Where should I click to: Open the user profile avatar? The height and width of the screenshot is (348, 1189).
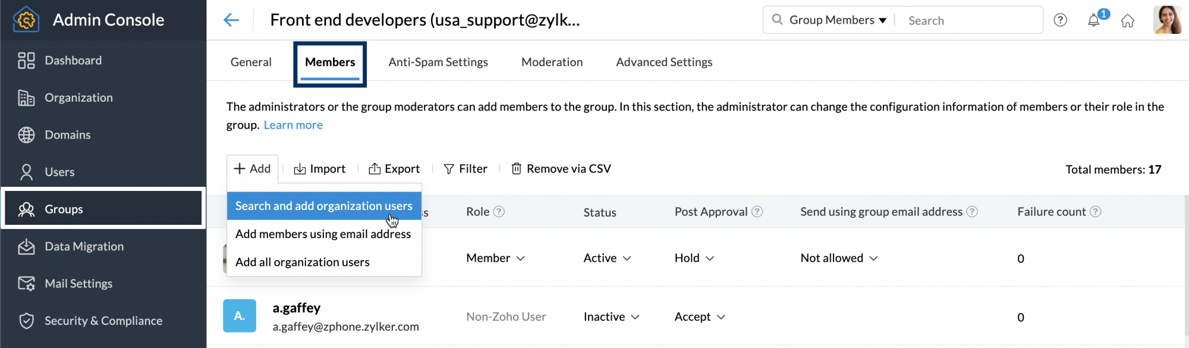pyautogui.click(x=1167, y=20)
